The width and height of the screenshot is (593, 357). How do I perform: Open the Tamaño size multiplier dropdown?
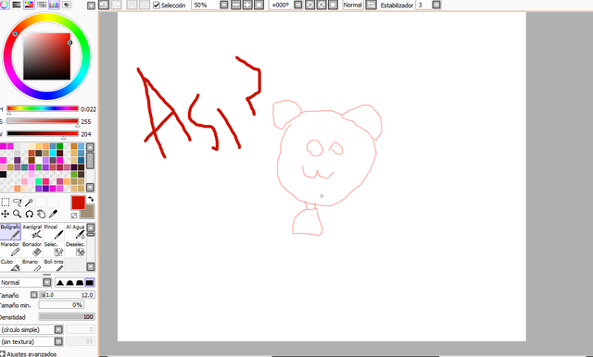tap(34, 295)
